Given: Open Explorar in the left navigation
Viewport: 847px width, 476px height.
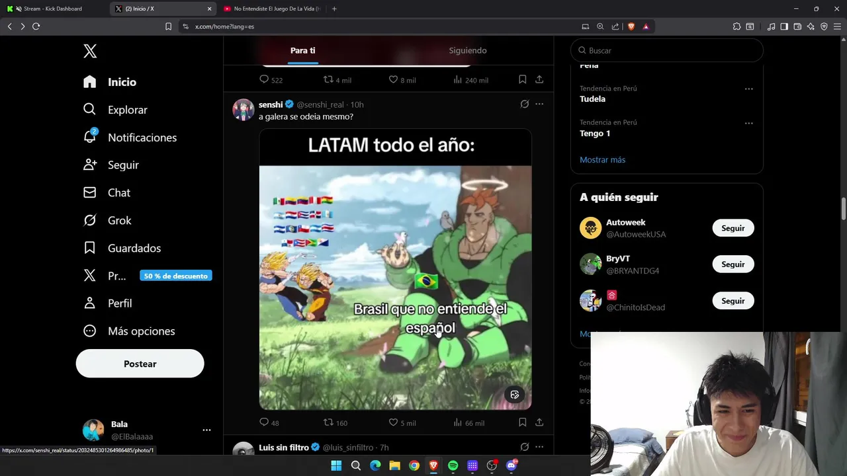Looking at the screenshot, I should coord(115,110).
